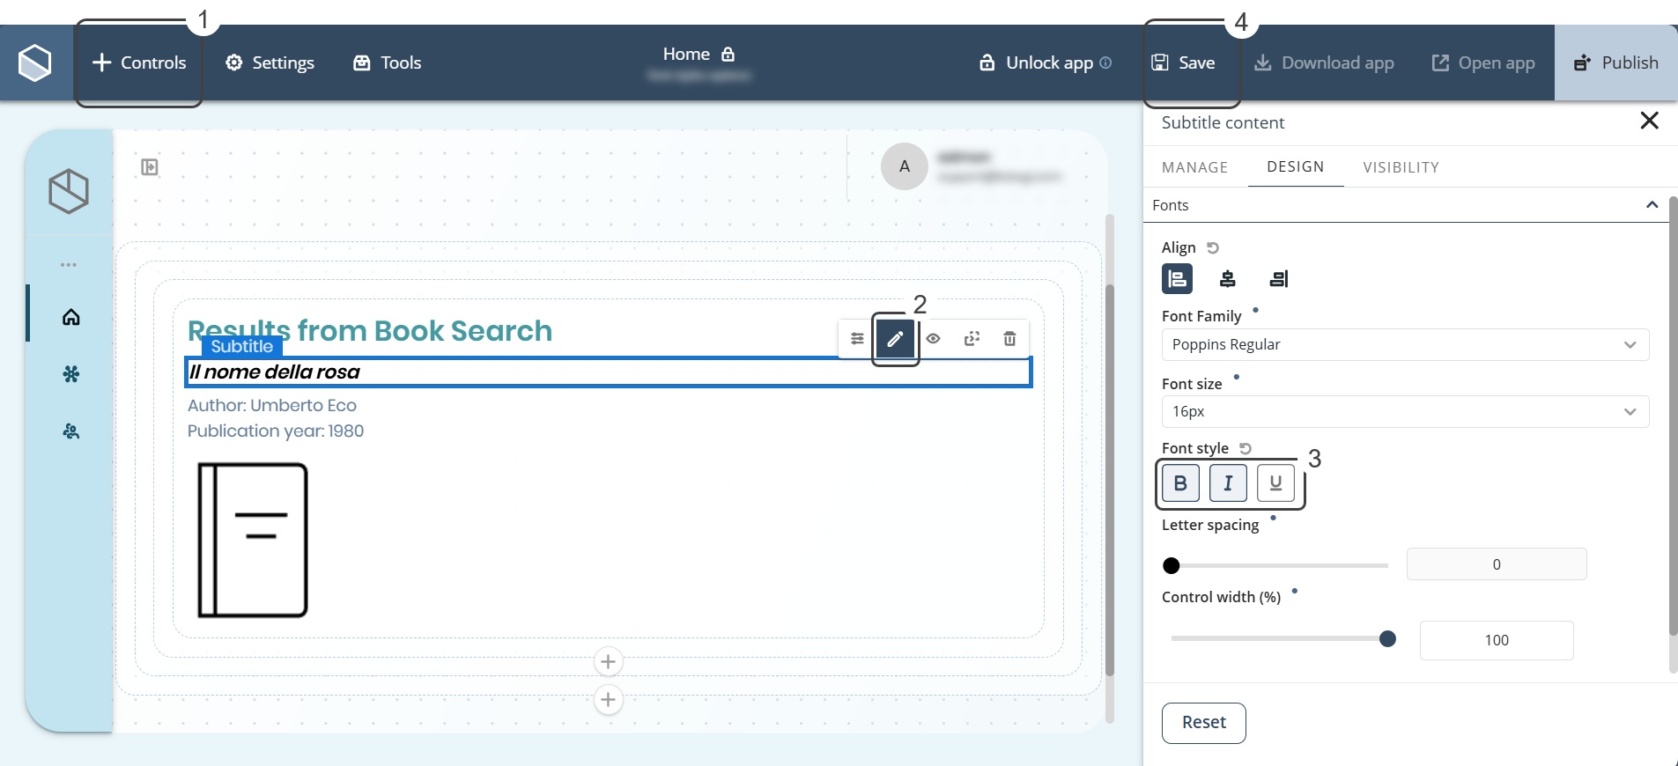The image size is (1678, 766).
Task: Toggle Bold font style
Action: pos(1180,483)
